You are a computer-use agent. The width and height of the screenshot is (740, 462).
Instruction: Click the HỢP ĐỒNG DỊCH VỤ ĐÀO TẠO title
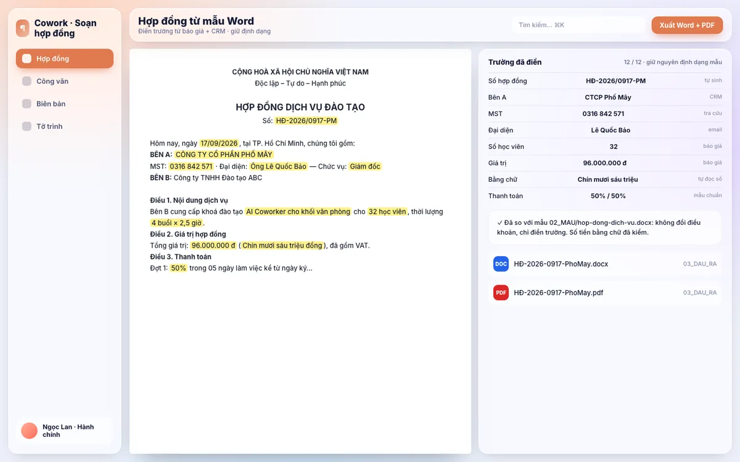300,107
